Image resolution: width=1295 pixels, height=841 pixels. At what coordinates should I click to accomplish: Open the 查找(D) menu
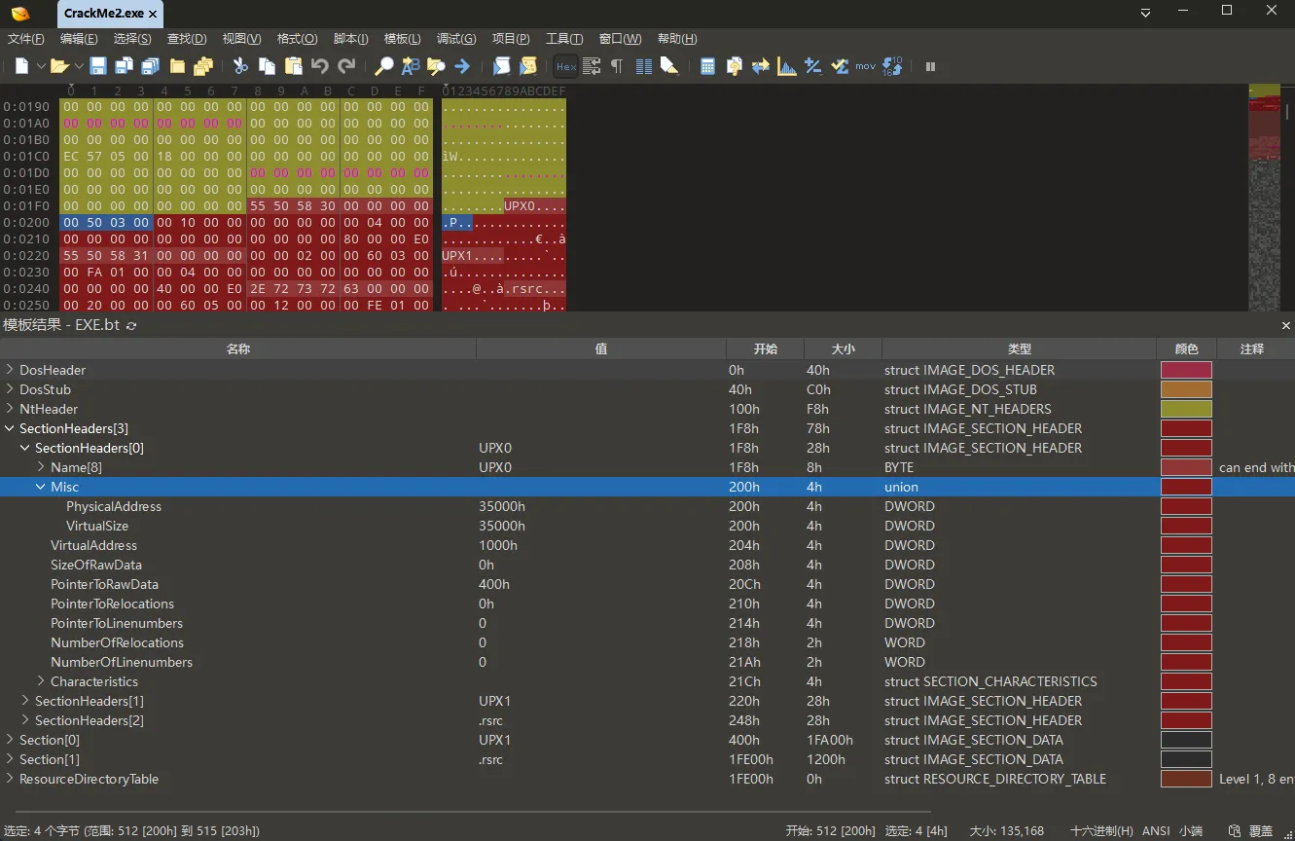[187, 39]
